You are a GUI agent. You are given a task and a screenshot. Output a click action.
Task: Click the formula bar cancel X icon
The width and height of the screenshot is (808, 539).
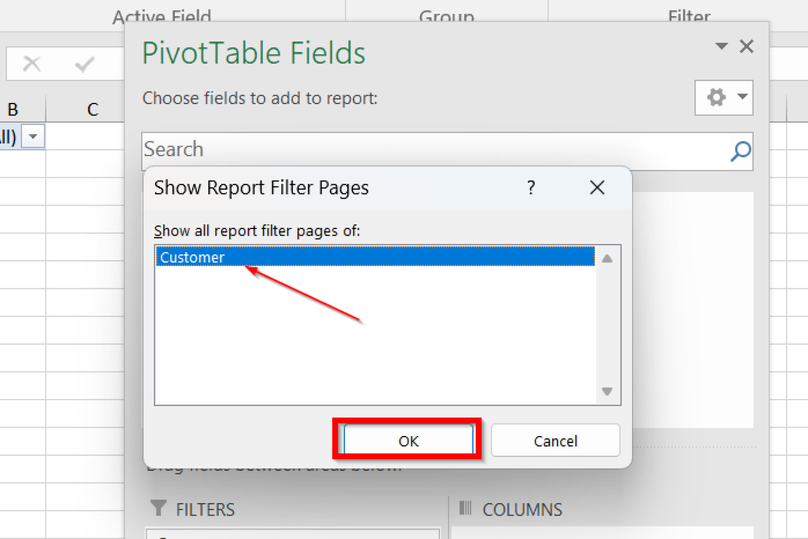click(x=32, y=64)
